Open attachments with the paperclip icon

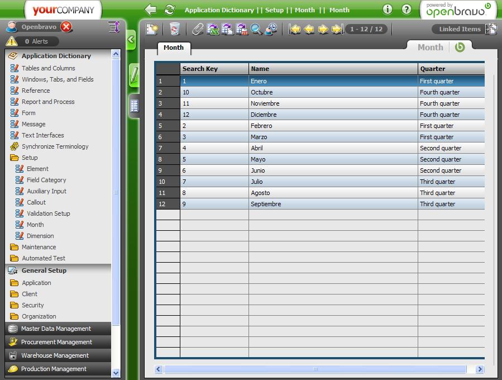point(198,29)
